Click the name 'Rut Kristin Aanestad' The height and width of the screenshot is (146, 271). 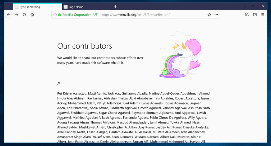(x=72, y=93)
